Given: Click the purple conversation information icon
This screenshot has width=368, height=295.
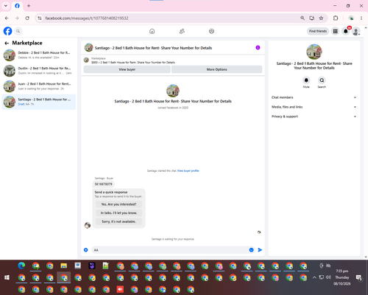Looking at the screenshot, I should click(258, 48).
